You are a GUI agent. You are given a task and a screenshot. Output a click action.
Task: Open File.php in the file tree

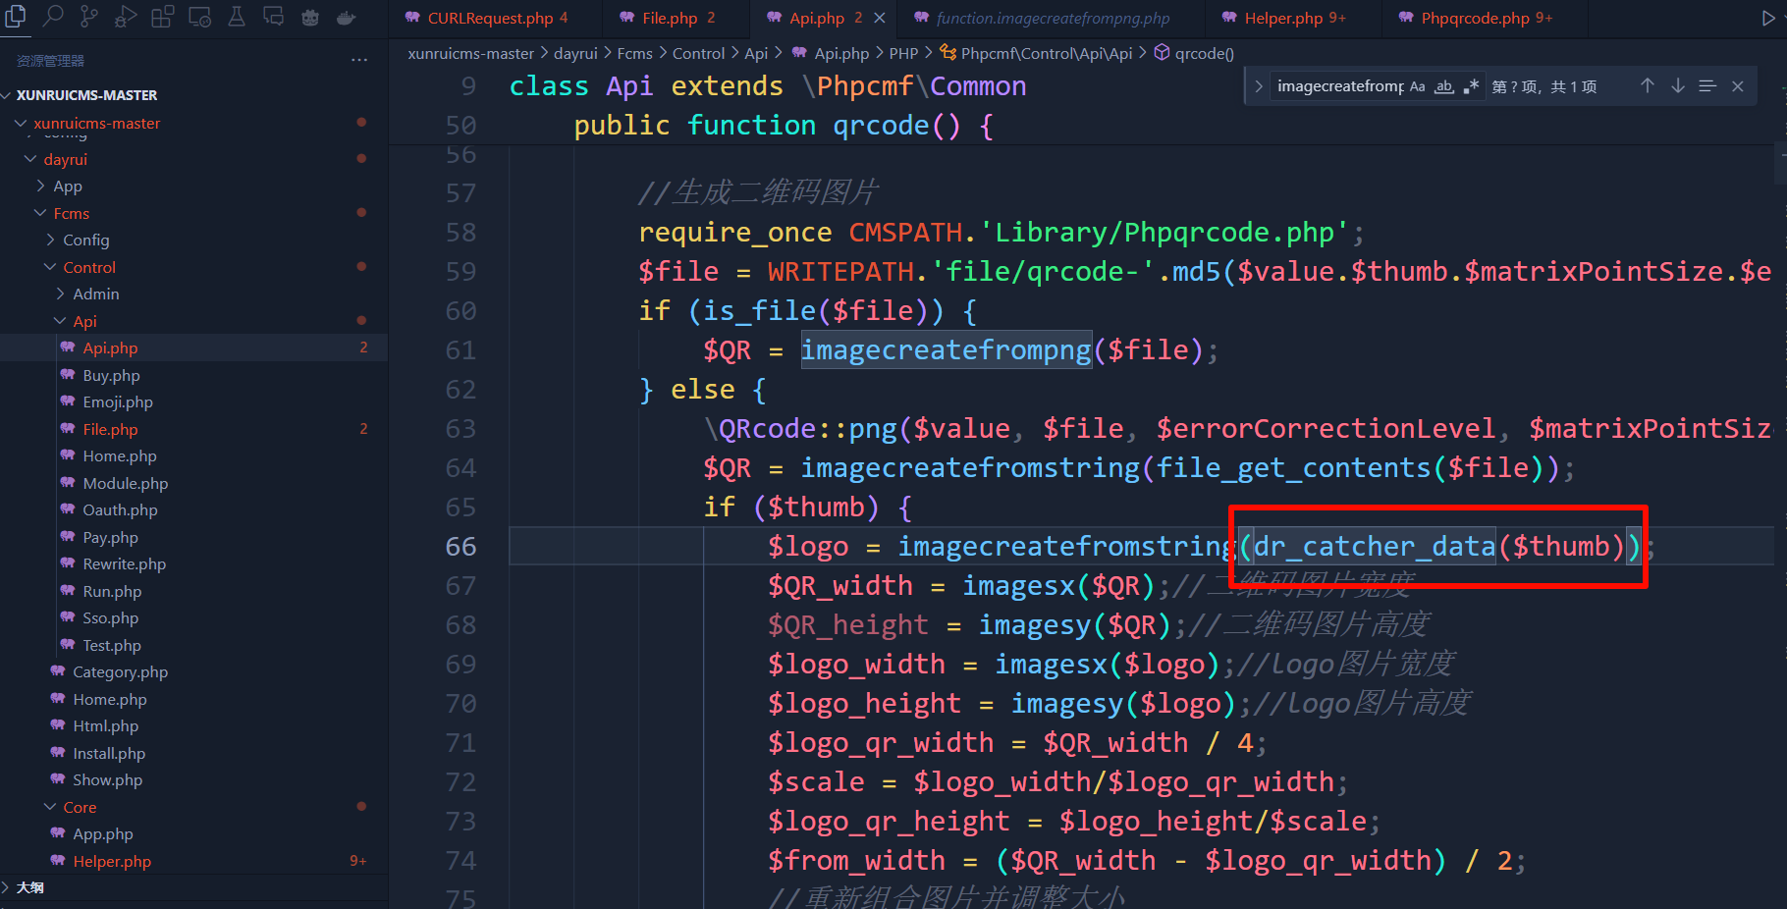(110, 429)
